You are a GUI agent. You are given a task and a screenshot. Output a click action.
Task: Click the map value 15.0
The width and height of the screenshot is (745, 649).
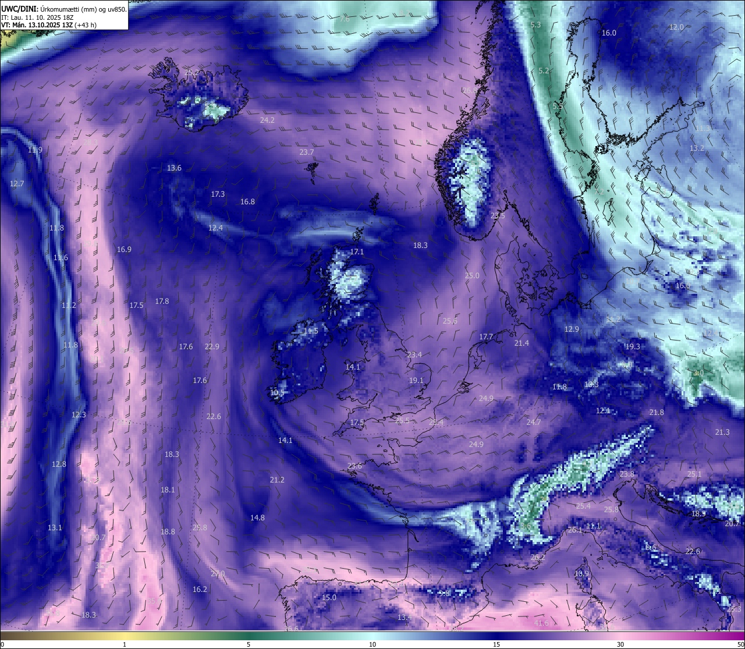(x=329, y=597)
